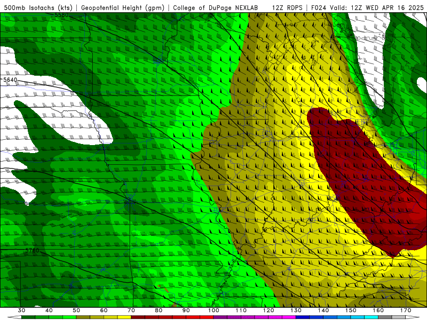This screenshot has height=320, width=427.
Task: Click the 150 value on the color scale
Action: point(351,310)
